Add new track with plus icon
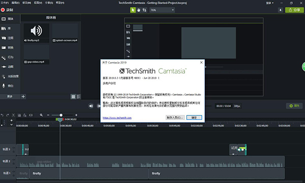The image size is (305, 183). coord(12,120)
